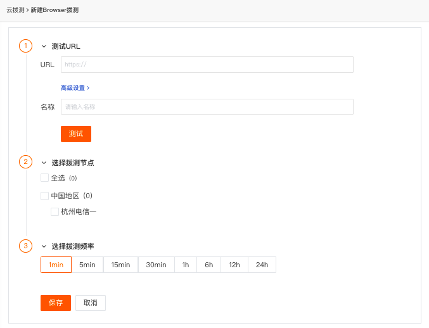Check the 全选 checkbox
Screen dimensions: 429x328
pyautogui.click(x=44, y=178)
